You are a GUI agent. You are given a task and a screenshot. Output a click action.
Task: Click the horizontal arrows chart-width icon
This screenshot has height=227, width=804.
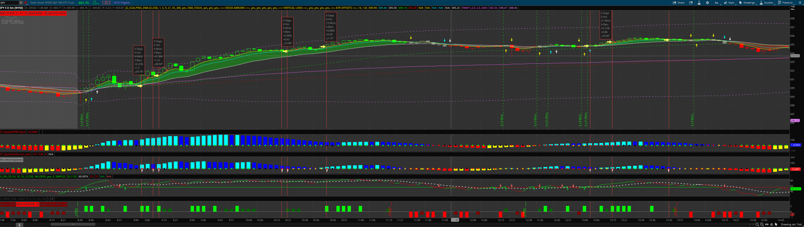(767, 224)
